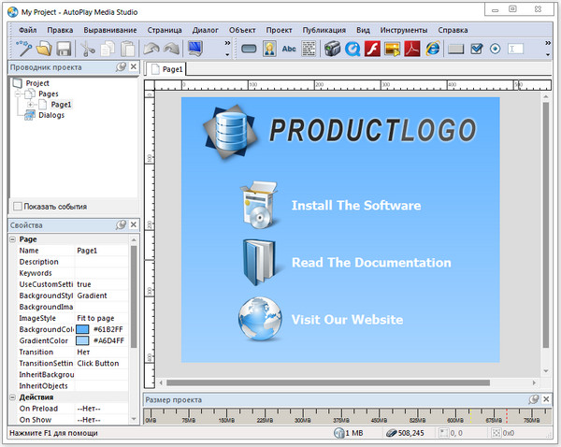
Task: Insert a radio button object from toolbar
Action: [x=495, y=49]
